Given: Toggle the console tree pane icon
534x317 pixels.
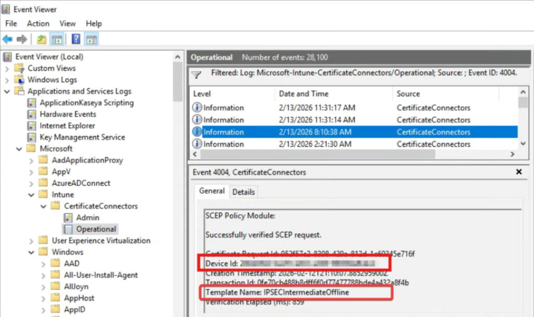Looking at the screenshot, I should coord(57,39).
